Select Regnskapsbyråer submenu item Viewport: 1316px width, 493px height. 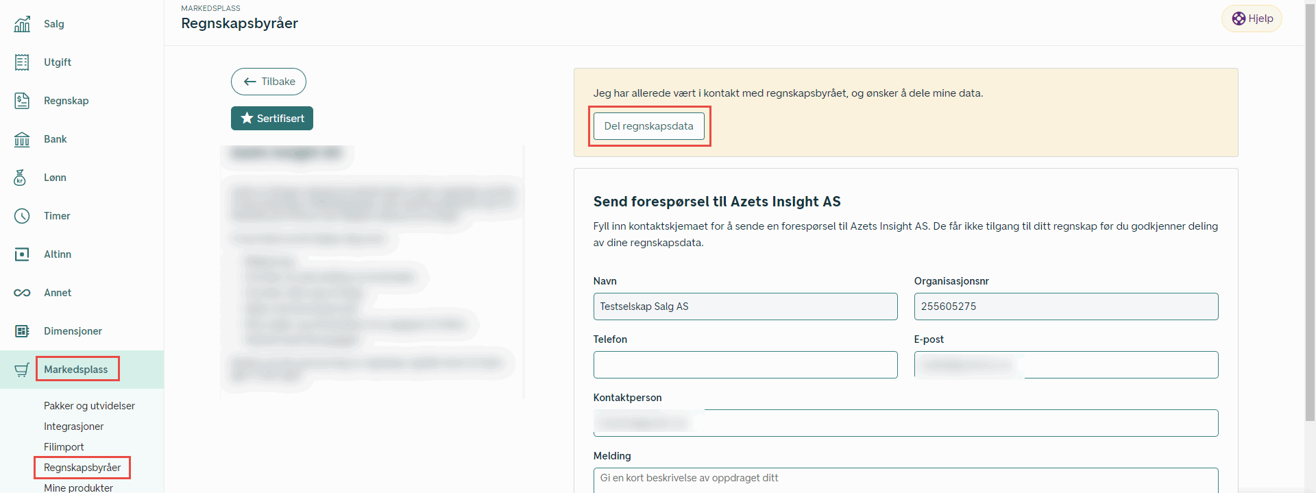(82, 468)
